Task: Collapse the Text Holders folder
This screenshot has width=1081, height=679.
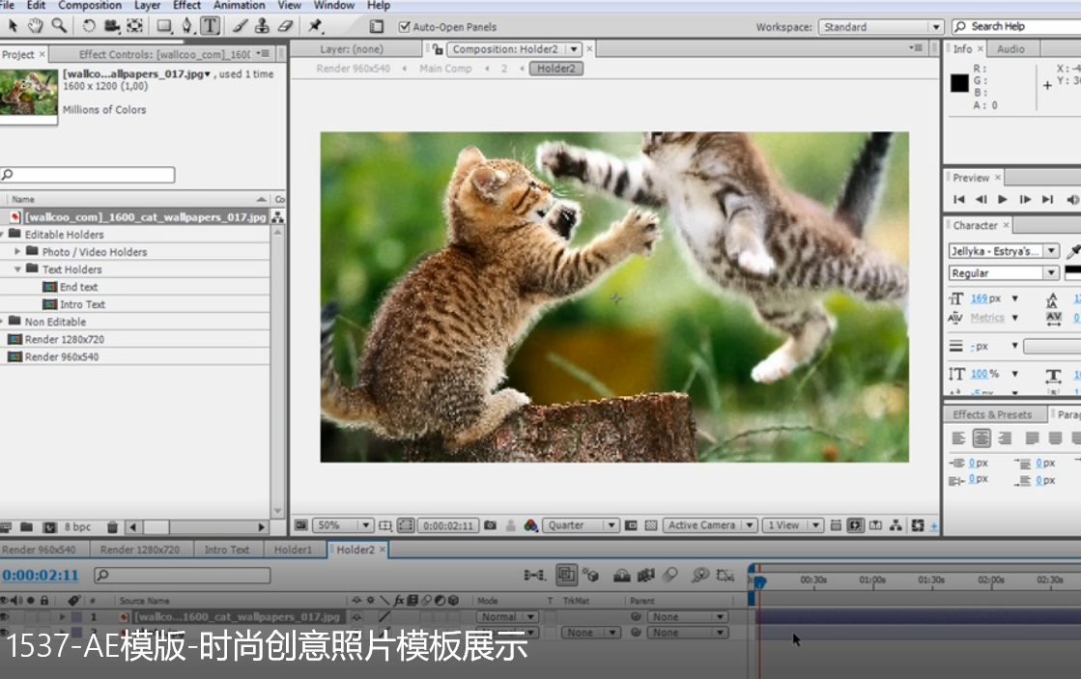Action: coord(17,269)
